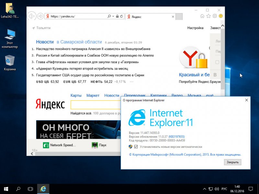Select the Яндекс browser tab
Screen dimensions: 259x194
150,17
